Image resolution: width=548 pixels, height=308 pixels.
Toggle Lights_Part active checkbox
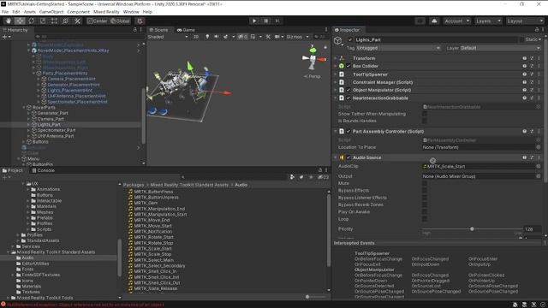click(x=350, y=40)
